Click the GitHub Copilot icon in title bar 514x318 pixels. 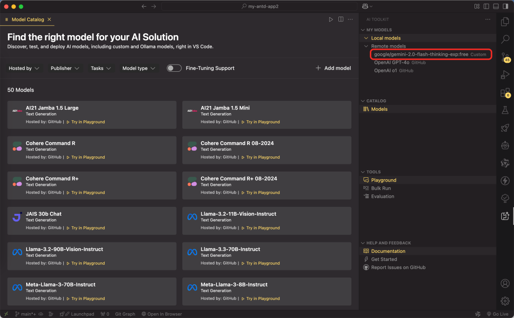tap(366, 6)
